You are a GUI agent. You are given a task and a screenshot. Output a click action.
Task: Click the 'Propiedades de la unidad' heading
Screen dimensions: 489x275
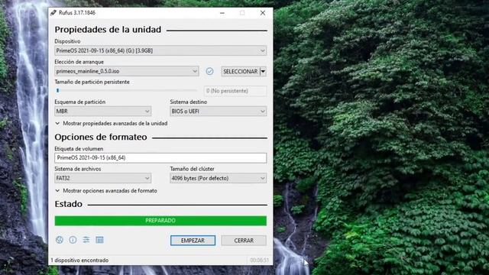pyautogui.click(x=108, y=30)
